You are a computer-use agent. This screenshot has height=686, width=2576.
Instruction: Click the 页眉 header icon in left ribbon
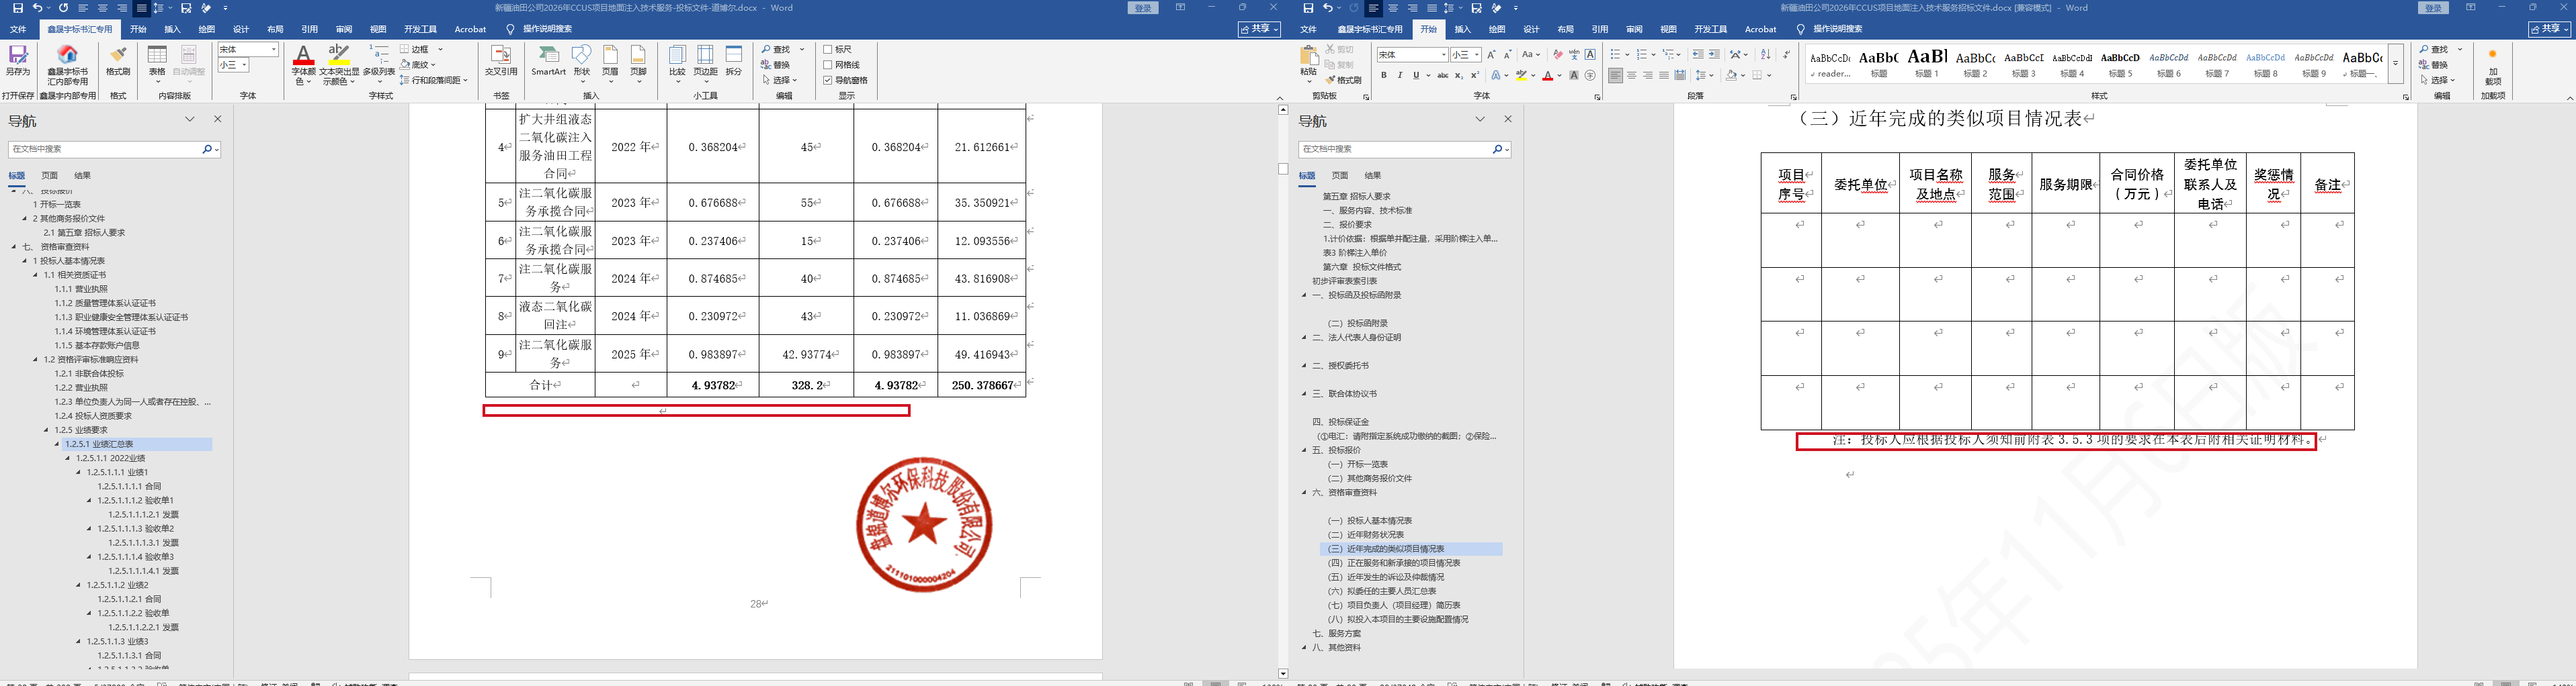pyautogui.click(x=610, y=64)
